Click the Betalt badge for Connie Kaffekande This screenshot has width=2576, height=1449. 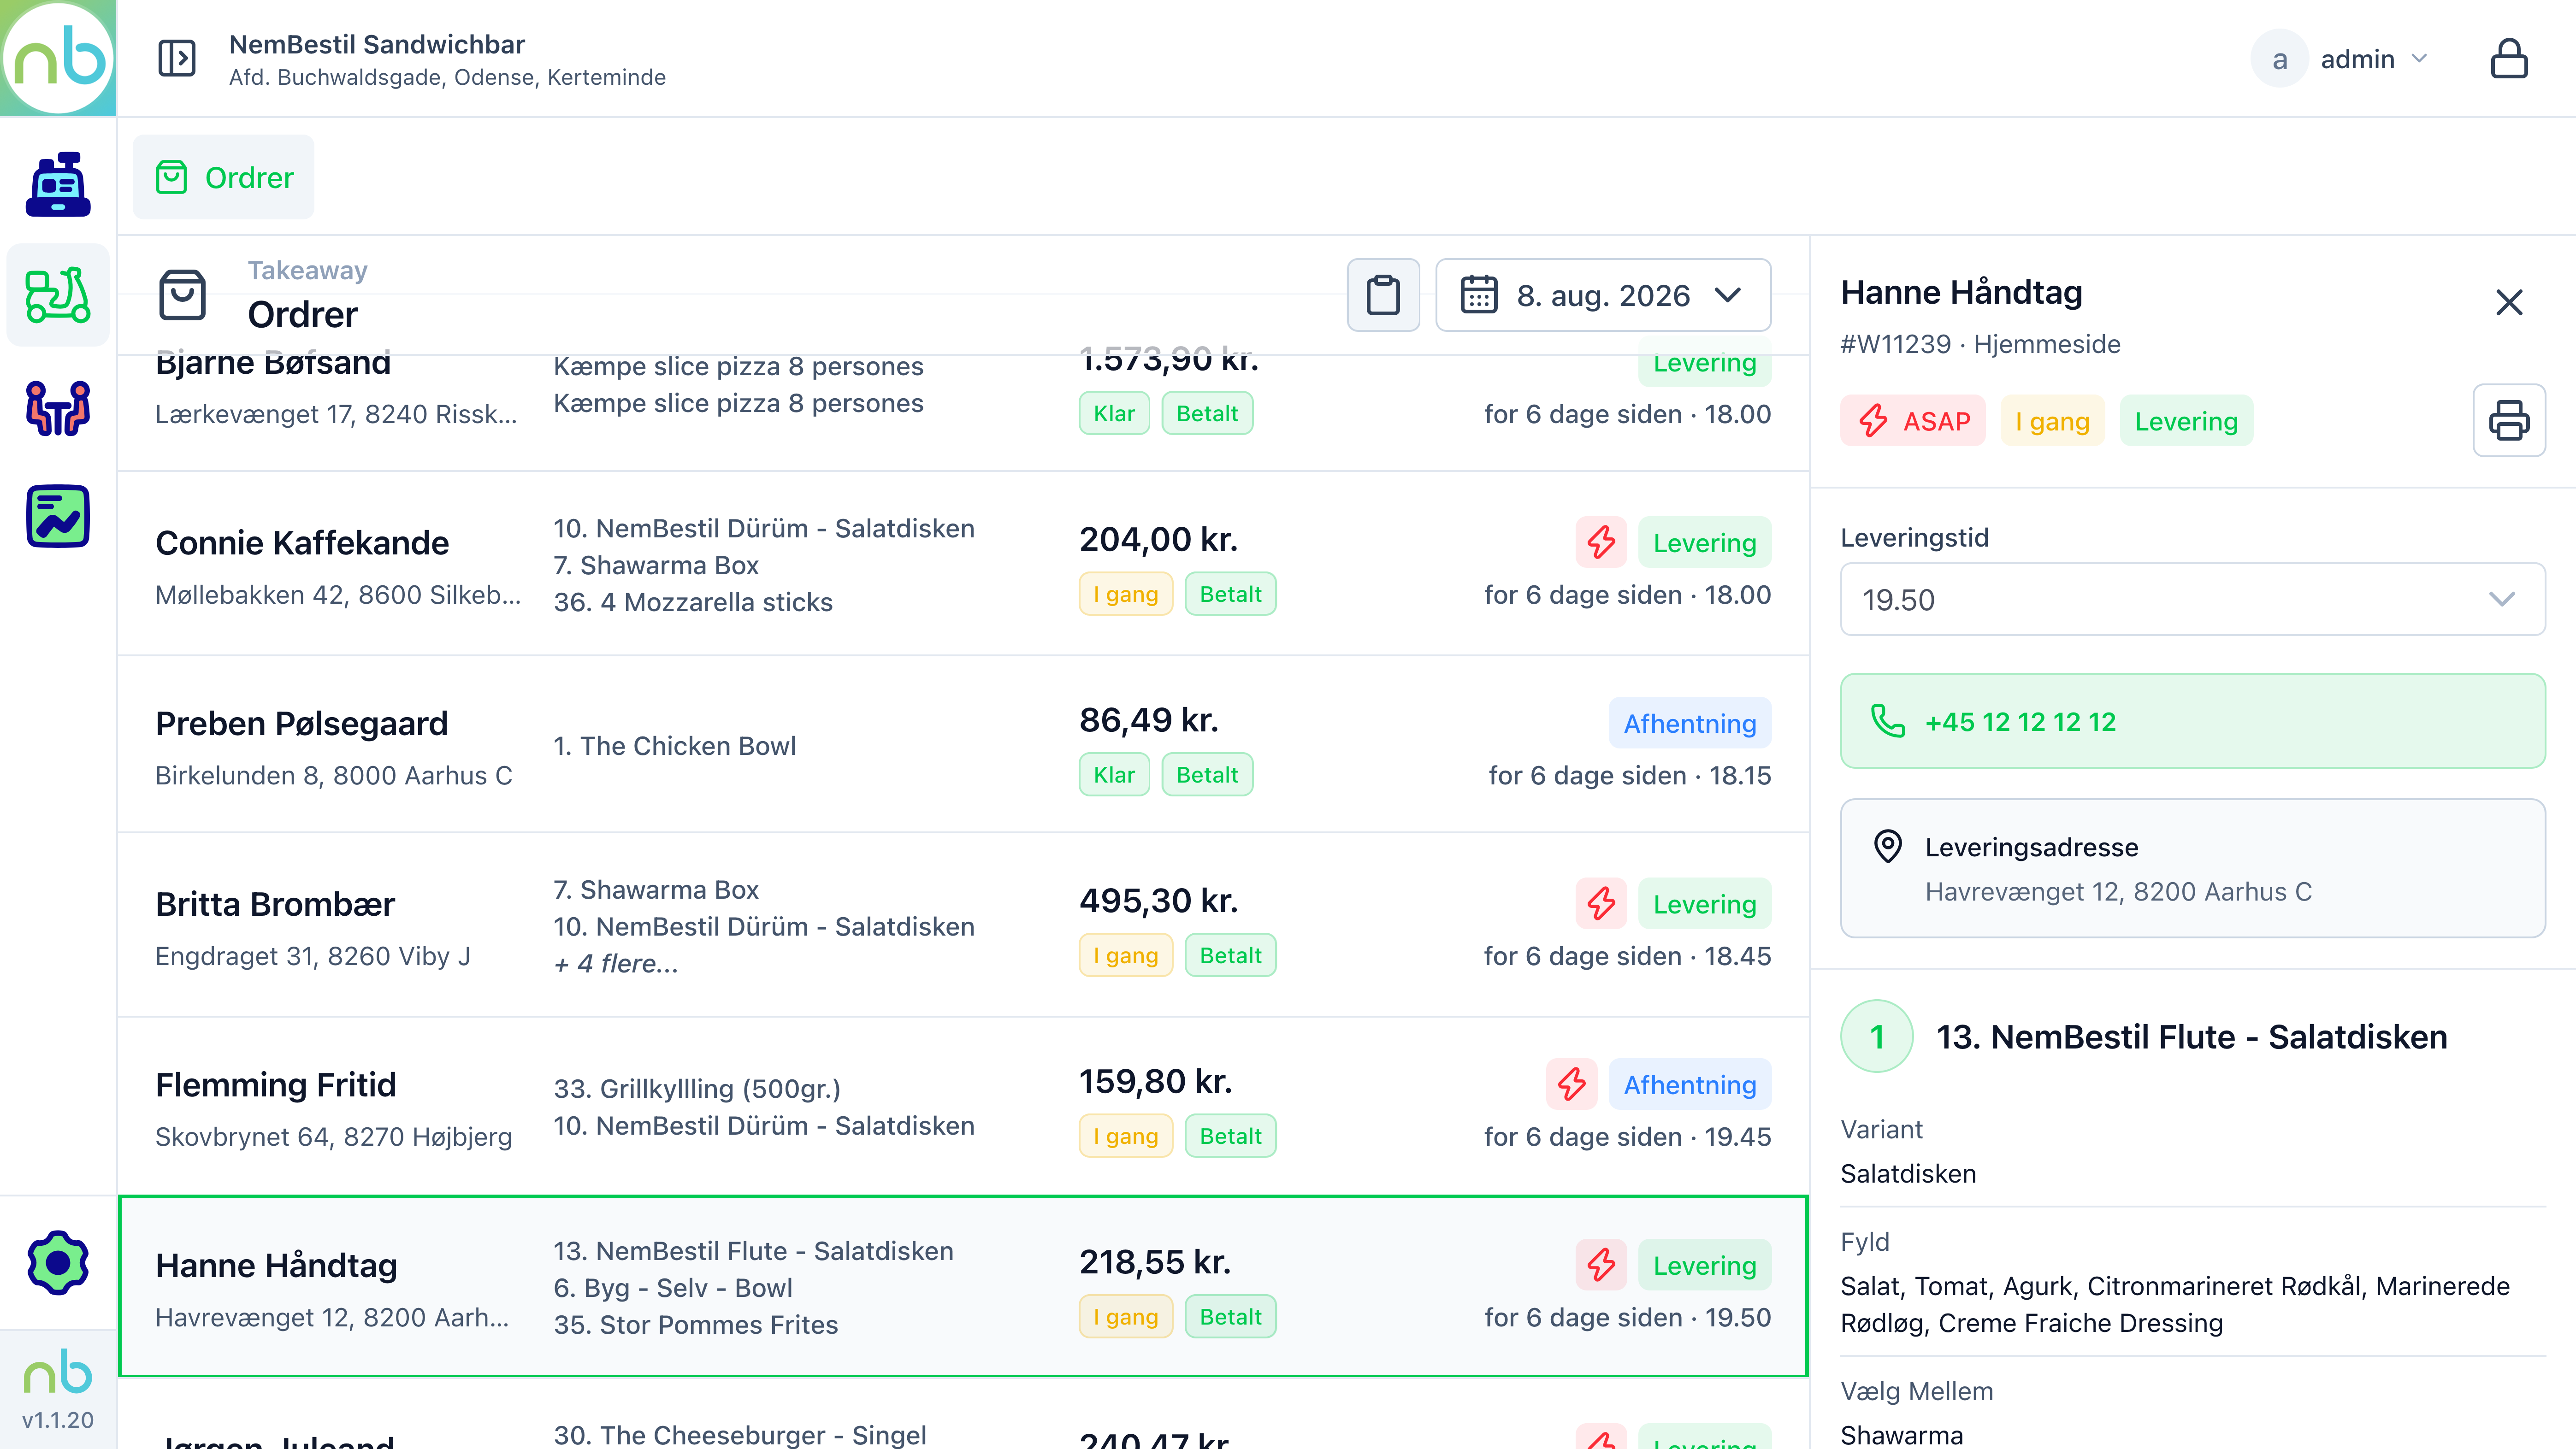(x=1230, y=594)
